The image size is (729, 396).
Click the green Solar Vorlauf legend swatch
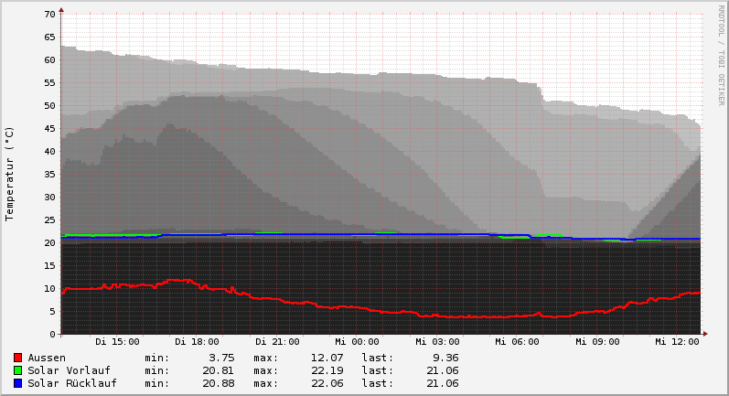[x=17, y=370]
